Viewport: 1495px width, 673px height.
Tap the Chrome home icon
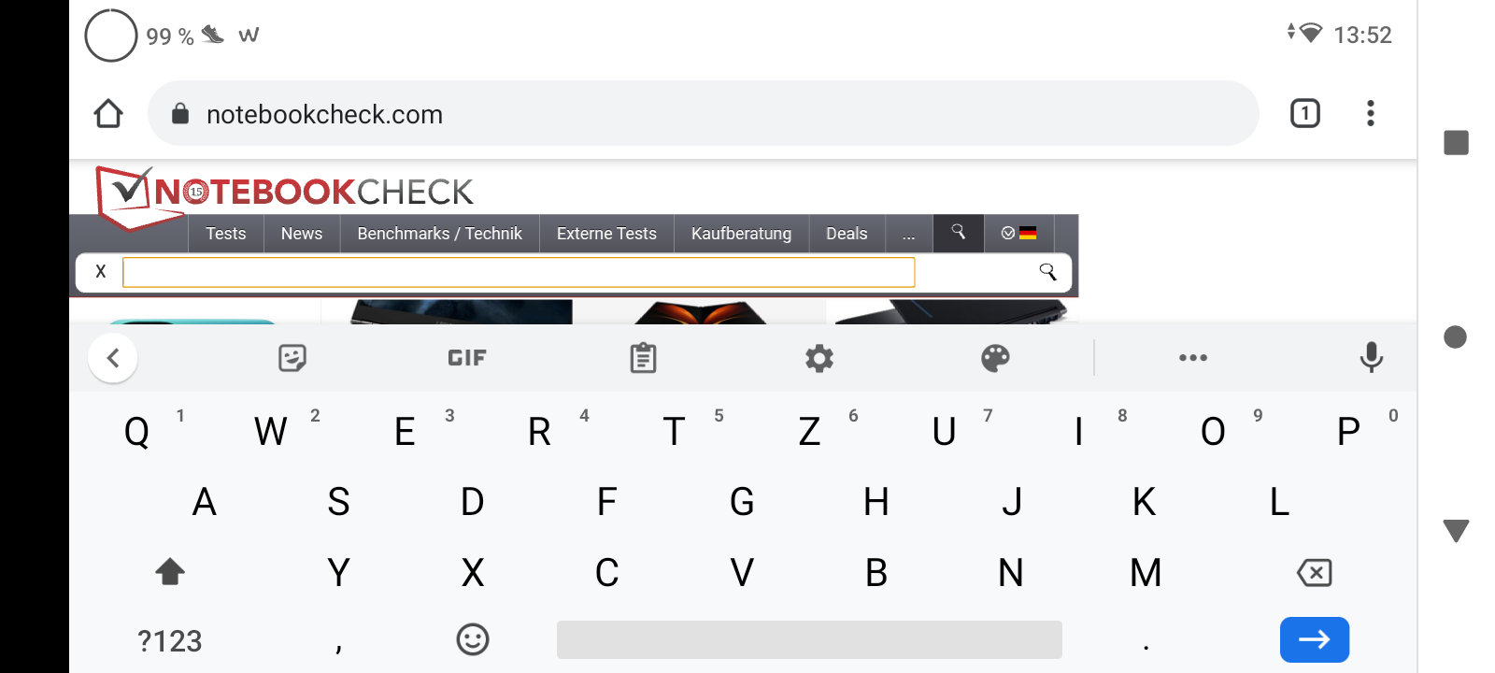coord(108,113)
